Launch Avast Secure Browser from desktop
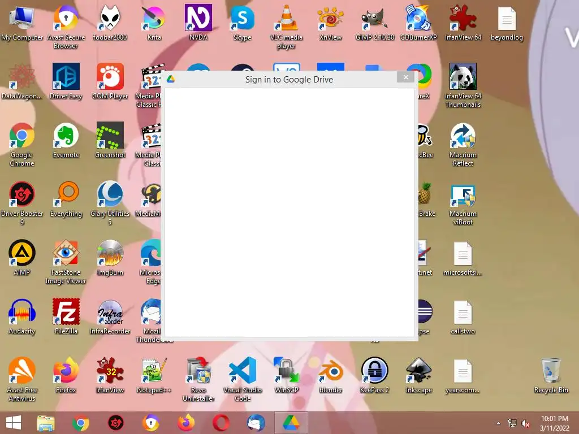The height and width of the screenshot is (434, 579). 66,27
